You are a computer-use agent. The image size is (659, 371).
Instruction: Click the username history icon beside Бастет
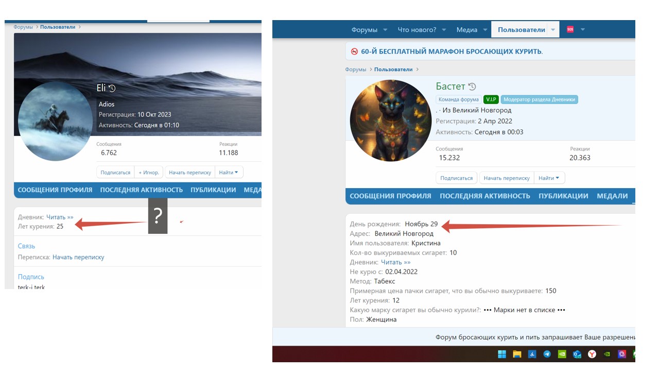coord(472,87)
